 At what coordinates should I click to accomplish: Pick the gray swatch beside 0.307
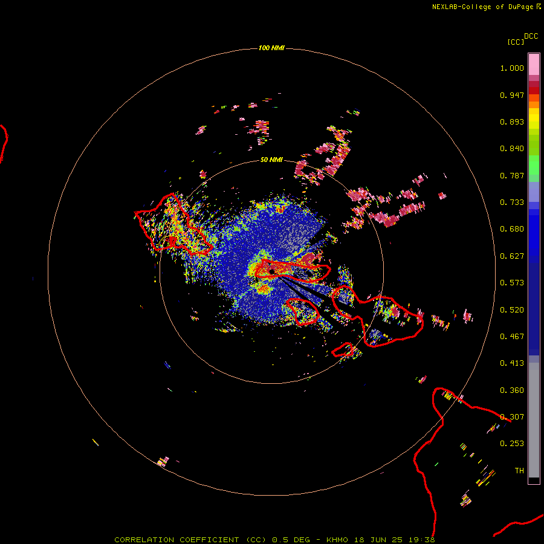pyautogui.click(x=534, y=420)
